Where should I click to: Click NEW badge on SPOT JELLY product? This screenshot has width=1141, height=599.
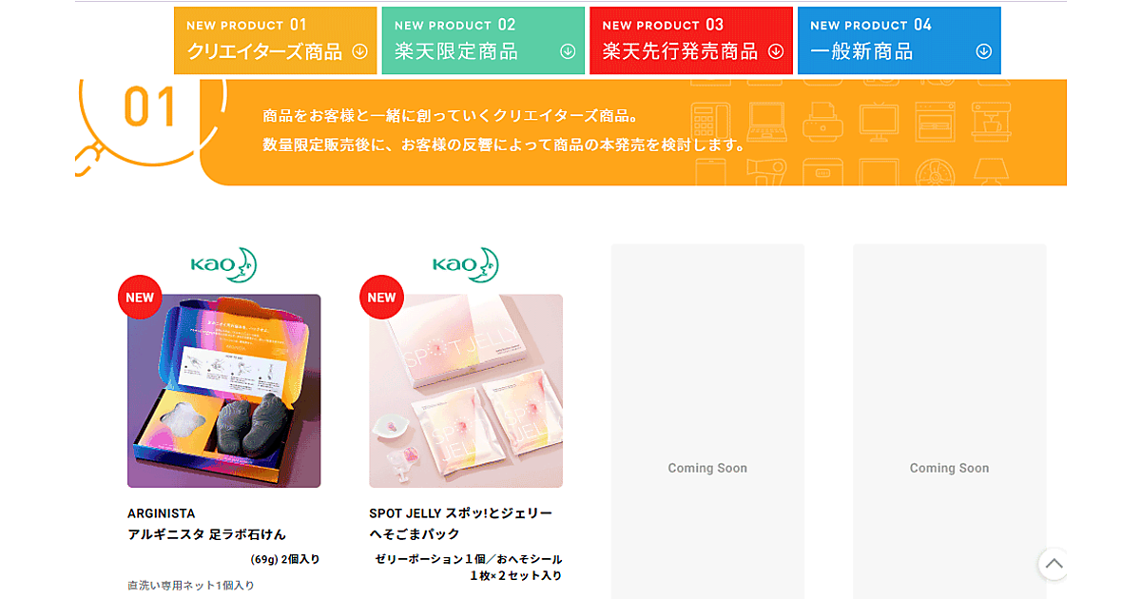[x=381, y=298]
